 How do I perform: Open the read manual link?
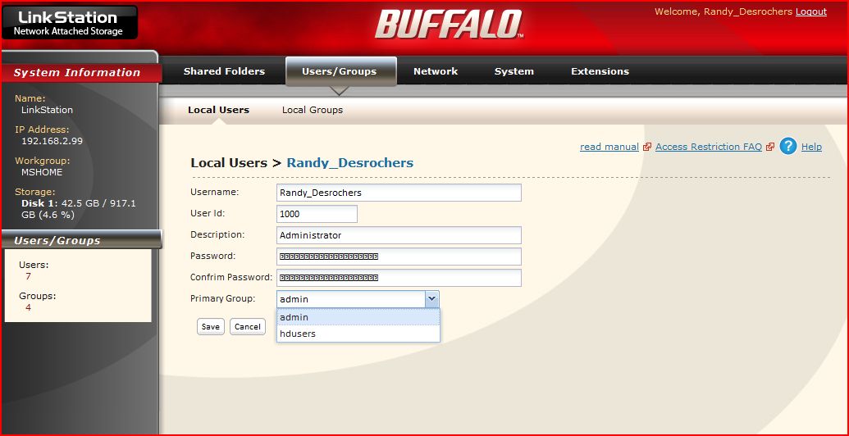point(609,147)
